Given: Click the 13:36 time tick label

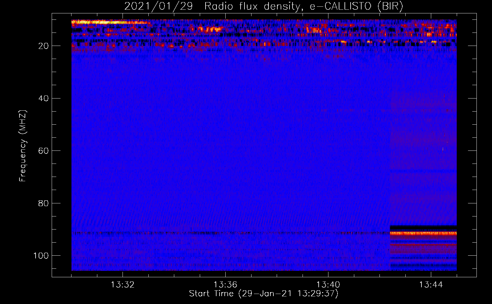Looking at the screenshot, I should 225,285.
